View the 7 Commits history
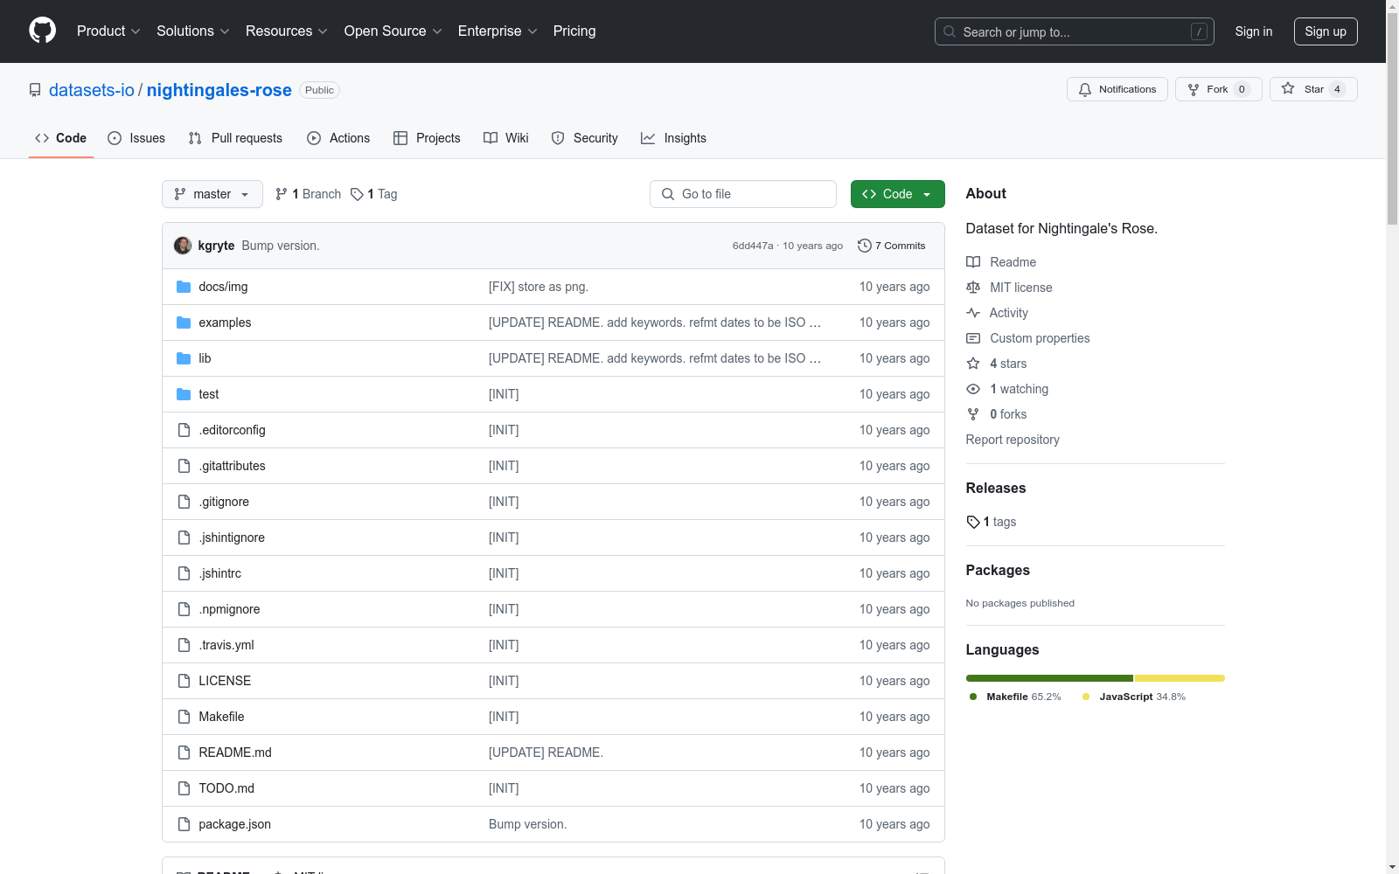This screenshot has width=1399, height=874. pyautogui.click(x=892, y=246)
